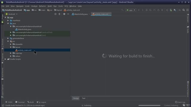This screenshot has width=191, height=107.
Task: Expand the Gradle Scripts node arrow
Action: [x=5, y=59]
